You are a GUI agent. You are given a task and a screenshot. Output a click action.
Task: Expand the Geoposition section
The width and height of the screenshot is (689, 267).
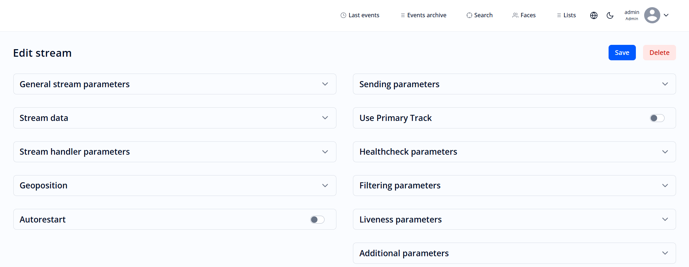[x=325, y=186]
